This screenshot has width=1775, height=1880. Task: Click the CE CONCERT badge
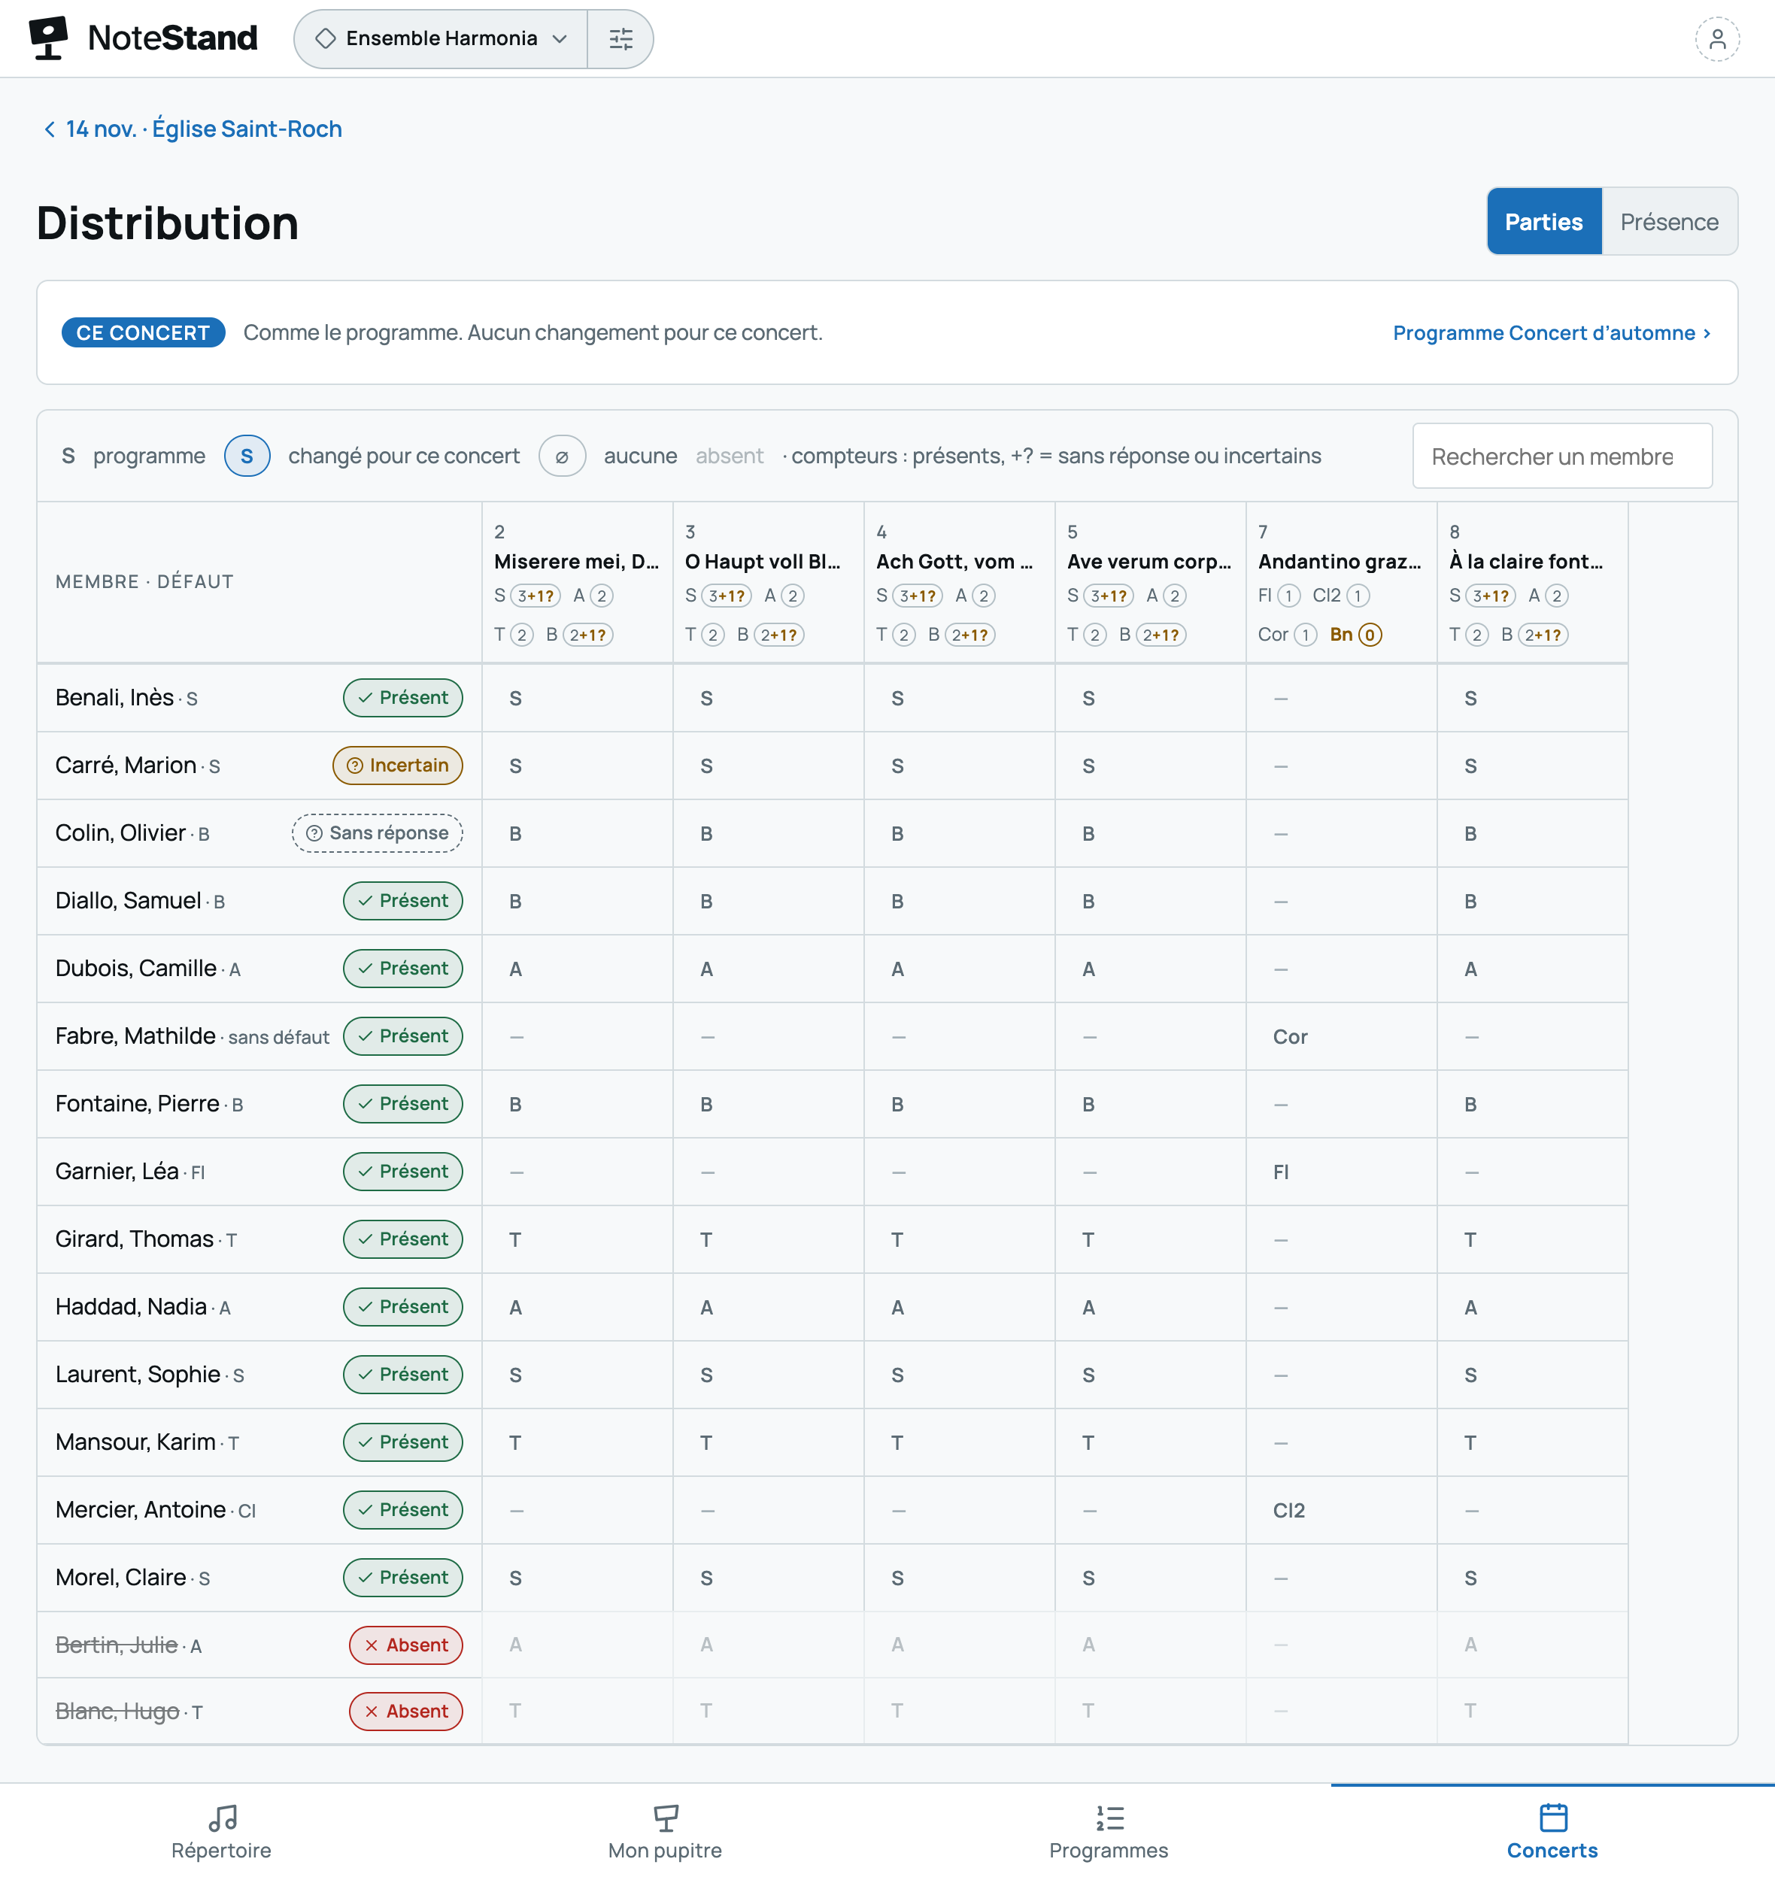tap(143, 333)
